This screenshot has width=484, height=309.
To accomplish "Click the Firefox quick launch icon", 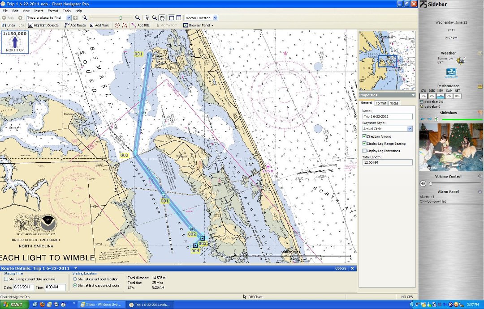I will (42, 305).
